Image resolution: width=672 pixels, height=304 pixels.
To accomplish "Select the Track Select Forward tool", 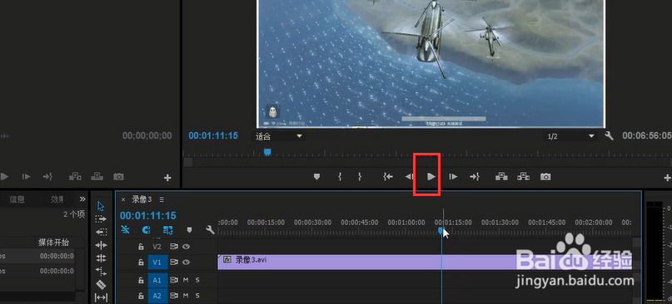I will (x=101, y=219).
